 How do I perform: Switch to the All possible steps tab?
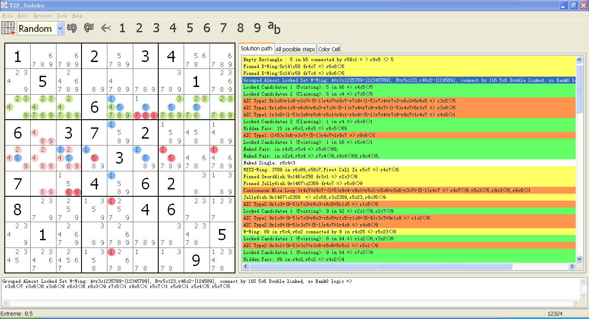pos(295,49)
